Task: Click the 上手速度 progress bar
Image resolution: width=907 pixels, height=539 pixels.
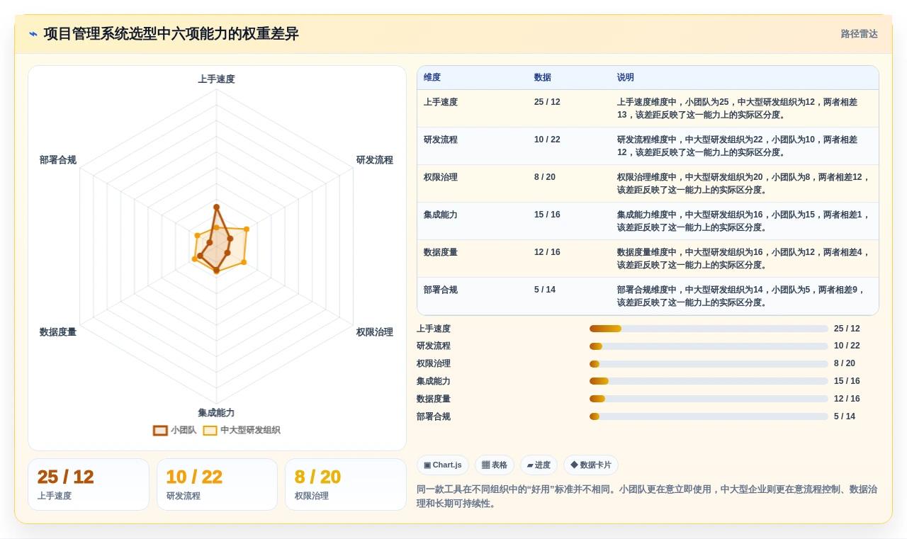Action: pos(709,329)
